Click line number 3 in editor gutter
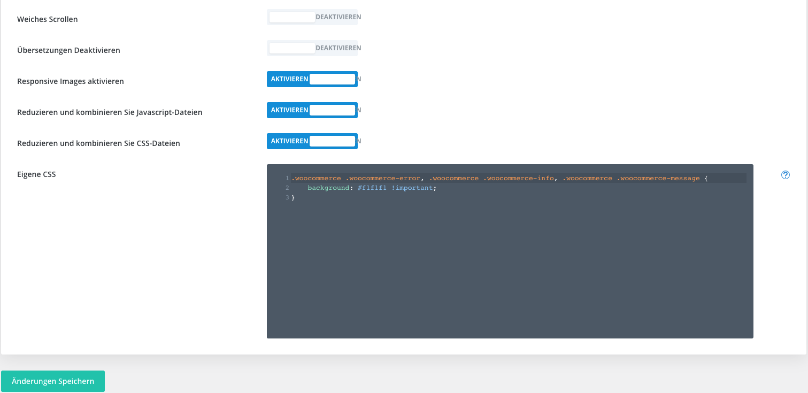 [287, 198]
